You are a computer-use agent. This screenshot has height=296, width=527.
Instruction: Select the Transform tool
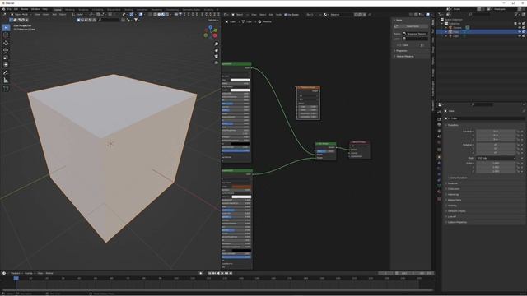pos(6,65)
